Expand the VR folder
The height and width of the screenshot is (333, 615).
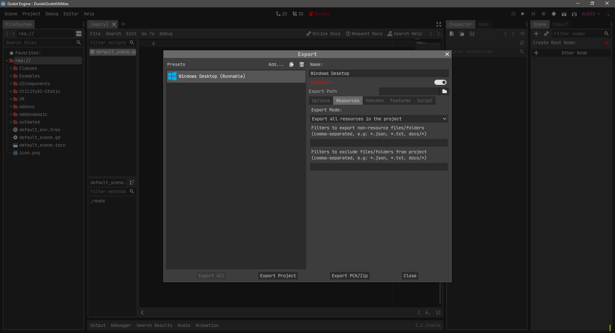11,99
